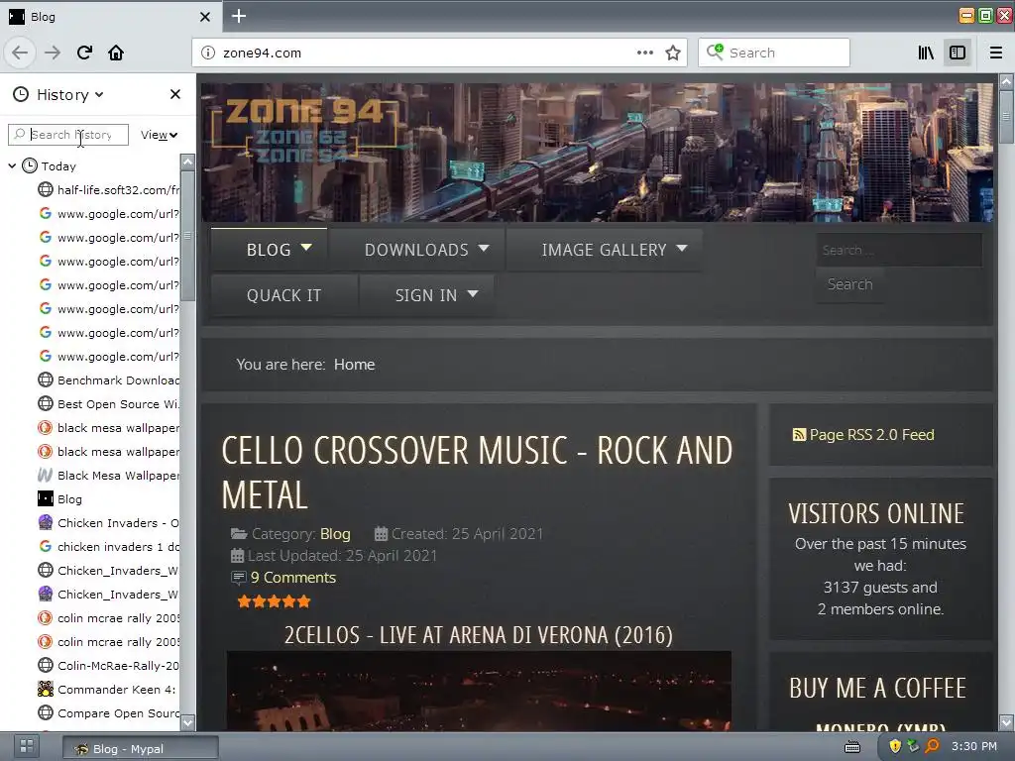Select the Blog browser tab
Image resolution: width=1015 pixels, height=761 pixels.
[110, 16]
